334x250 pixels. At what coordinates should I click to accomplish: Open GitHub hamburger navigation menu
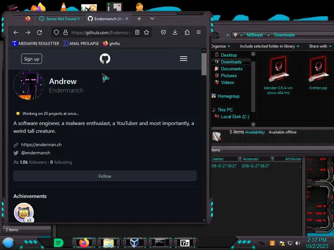pyautogui.click(x=183, y=59)
